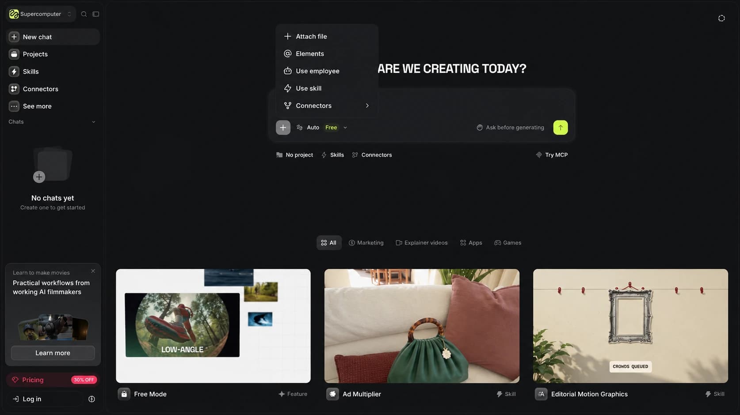Click the plus icon under Chats
The width and height of the screenshot is (740, 415).
[39, 177]
